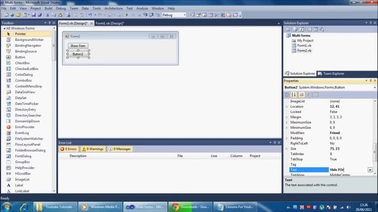Toggle the 0 Messages filter

click(x=120, y=149)
